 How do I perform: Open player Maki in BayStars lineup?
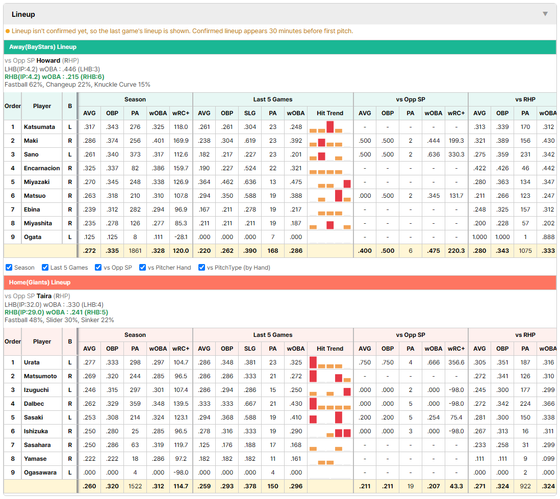coord(31,141)
